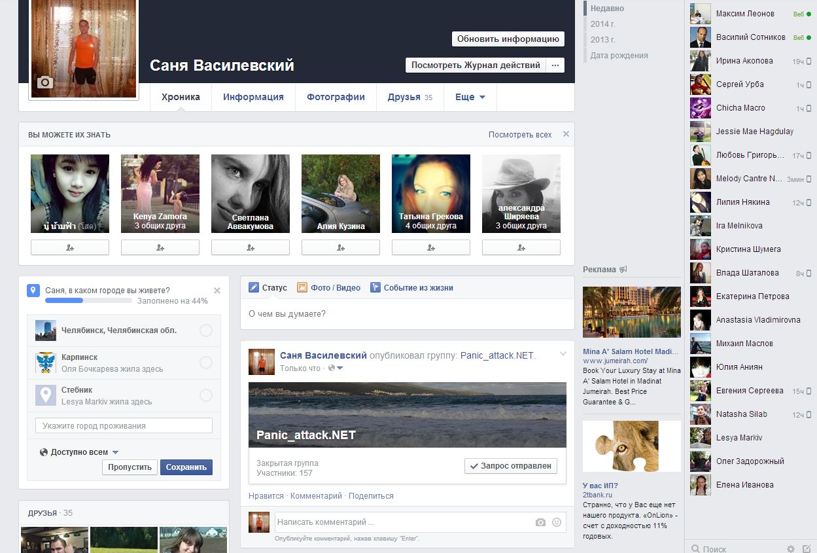Open the Друзья tab
Viewport: 817px width, 553px height.
point(410,97)
